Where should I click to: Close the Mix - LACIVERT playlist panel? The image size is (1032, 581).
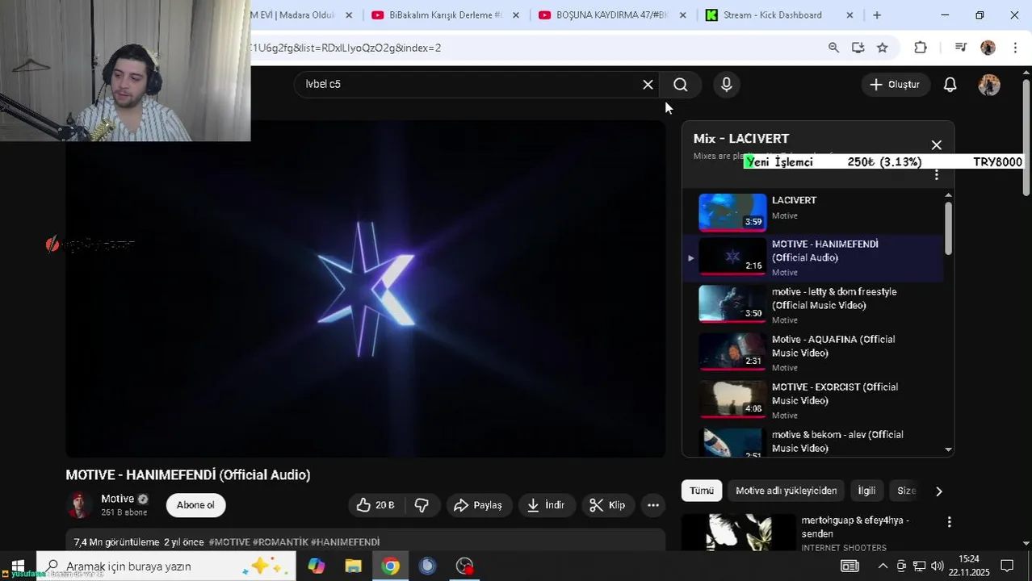pyautogui.click(x=937, y=145)
